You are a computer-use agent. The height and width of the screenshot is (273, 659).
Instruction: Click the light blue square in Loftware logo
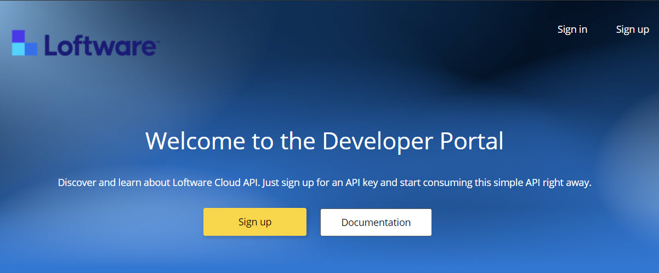point(19,49)
